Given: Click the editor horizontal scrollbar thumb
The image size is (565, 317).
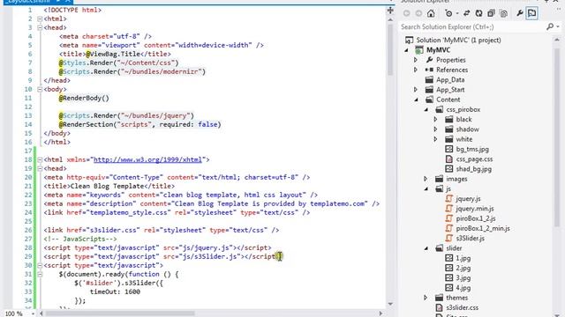Looking at the screenshot, I should [120, 313].
